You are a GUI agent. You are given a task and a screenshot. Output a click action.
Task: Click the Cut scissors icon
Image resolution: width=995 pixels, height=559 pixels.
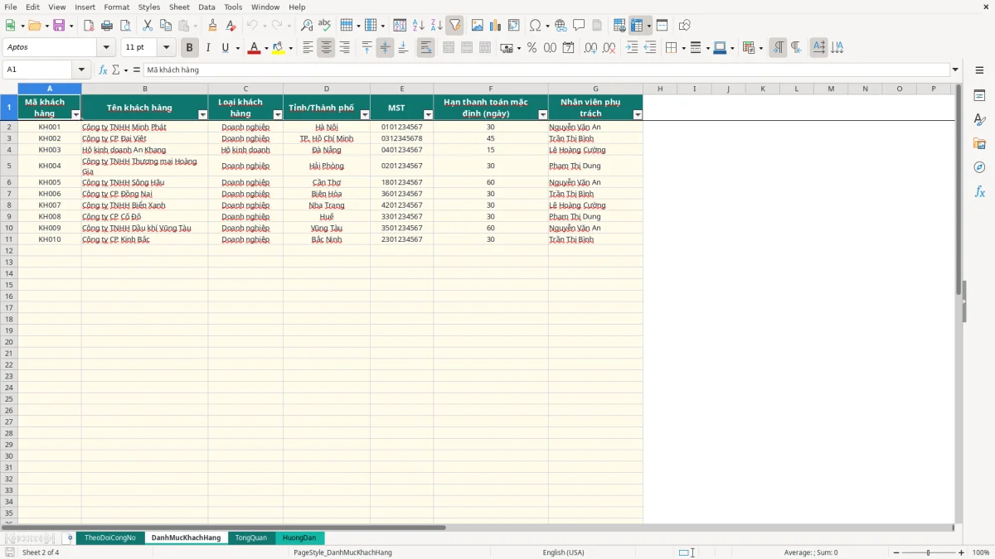pyautogui.click(x=148, y=26)
